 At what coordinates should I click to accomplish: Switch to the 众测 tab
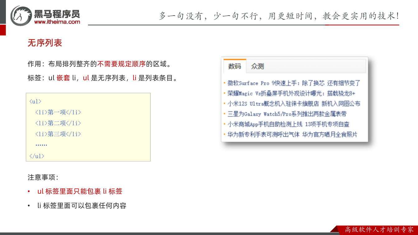pyautogui.click(x=258, y=66)
